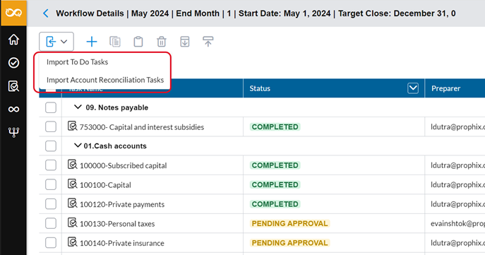Screen dimensions: 485x255
Task: Open 753000- Capital and interest subsidies task
Action: [142, 127]
